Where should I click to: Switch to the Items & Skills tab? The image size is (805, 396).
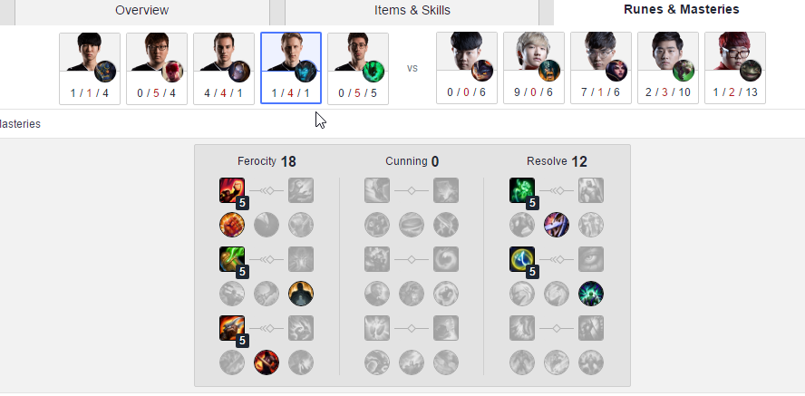412,11
